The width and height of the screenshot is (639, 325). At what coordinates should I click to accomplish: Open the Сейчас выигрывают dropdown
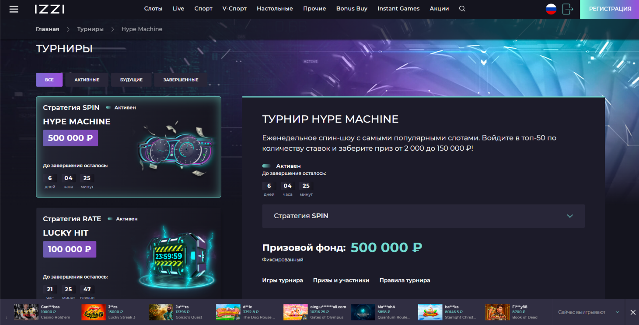tap(589, 312)
